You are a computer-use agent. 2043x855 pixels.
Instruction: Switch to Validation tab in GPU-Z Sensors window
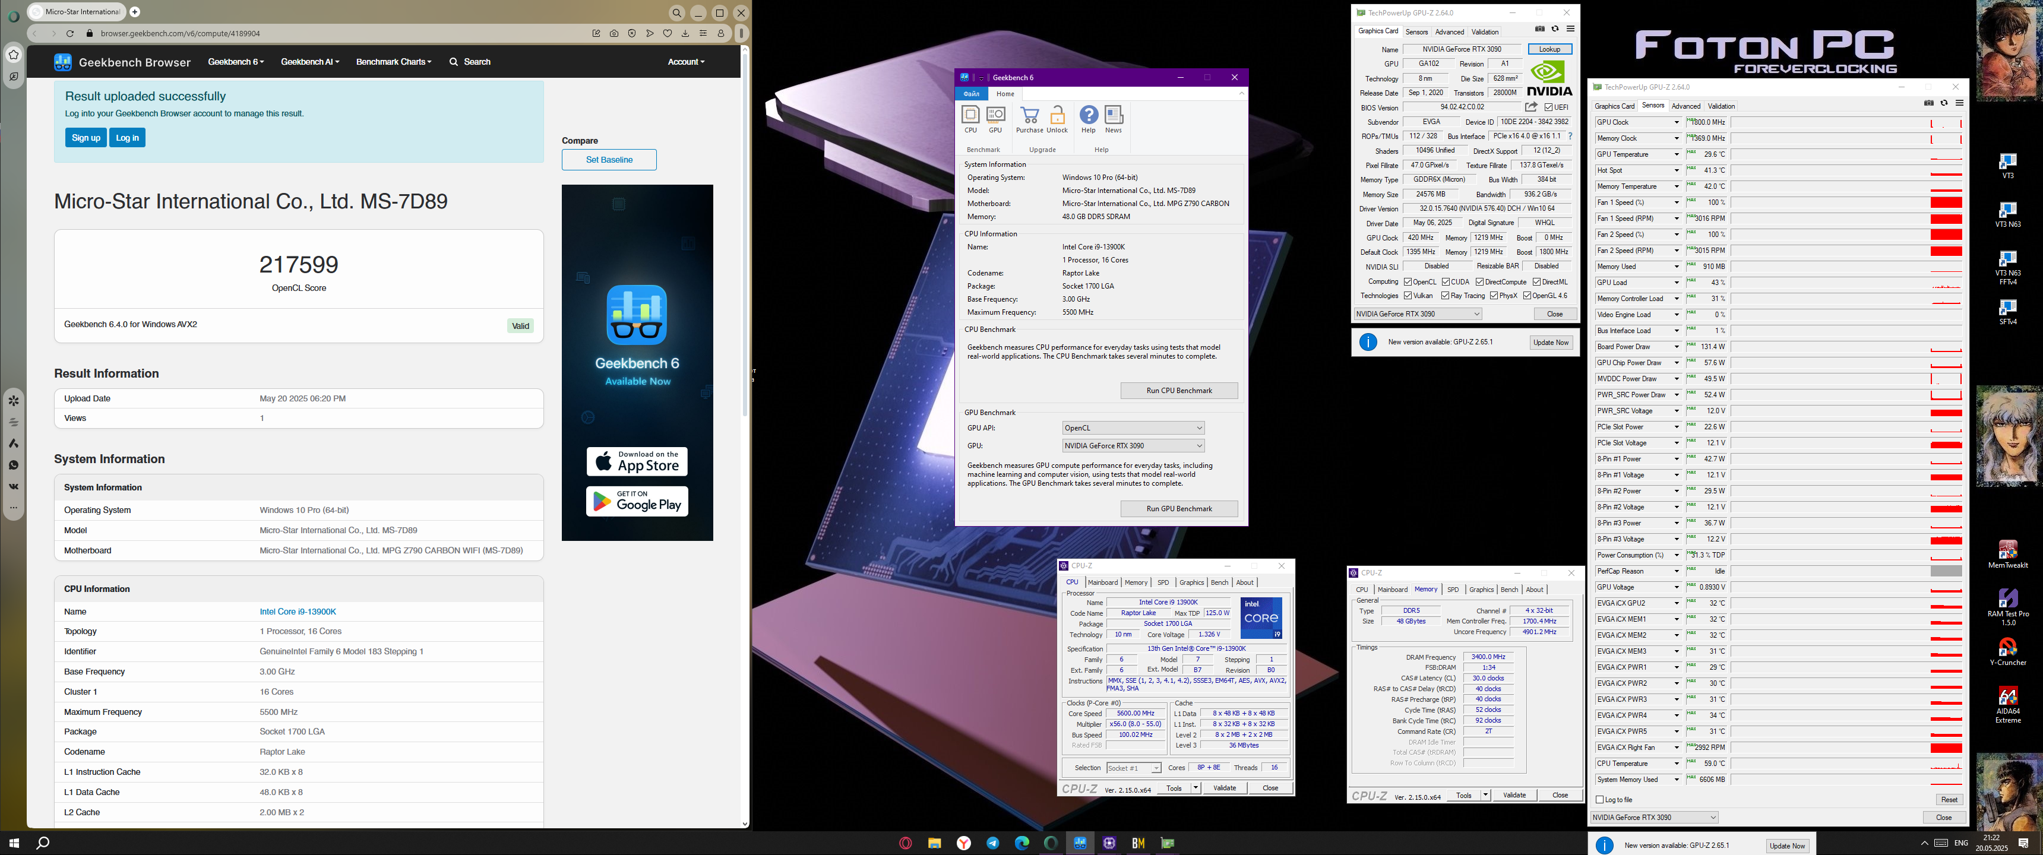(x=1721, y=106)
